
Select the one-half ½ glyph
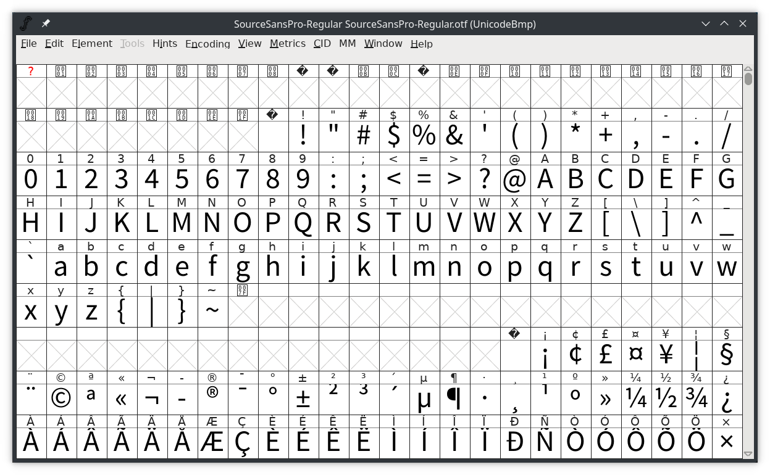coord(666,399)
